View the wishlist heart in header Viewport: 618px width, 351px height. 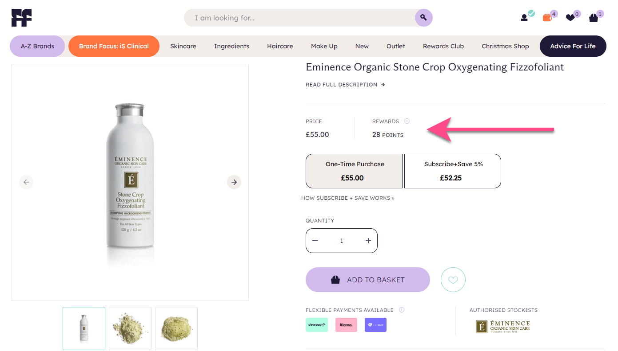click(570, 18)
